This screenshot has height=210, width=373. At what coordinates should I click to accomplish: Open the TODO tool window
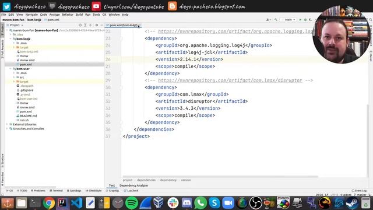coord(22,191)
